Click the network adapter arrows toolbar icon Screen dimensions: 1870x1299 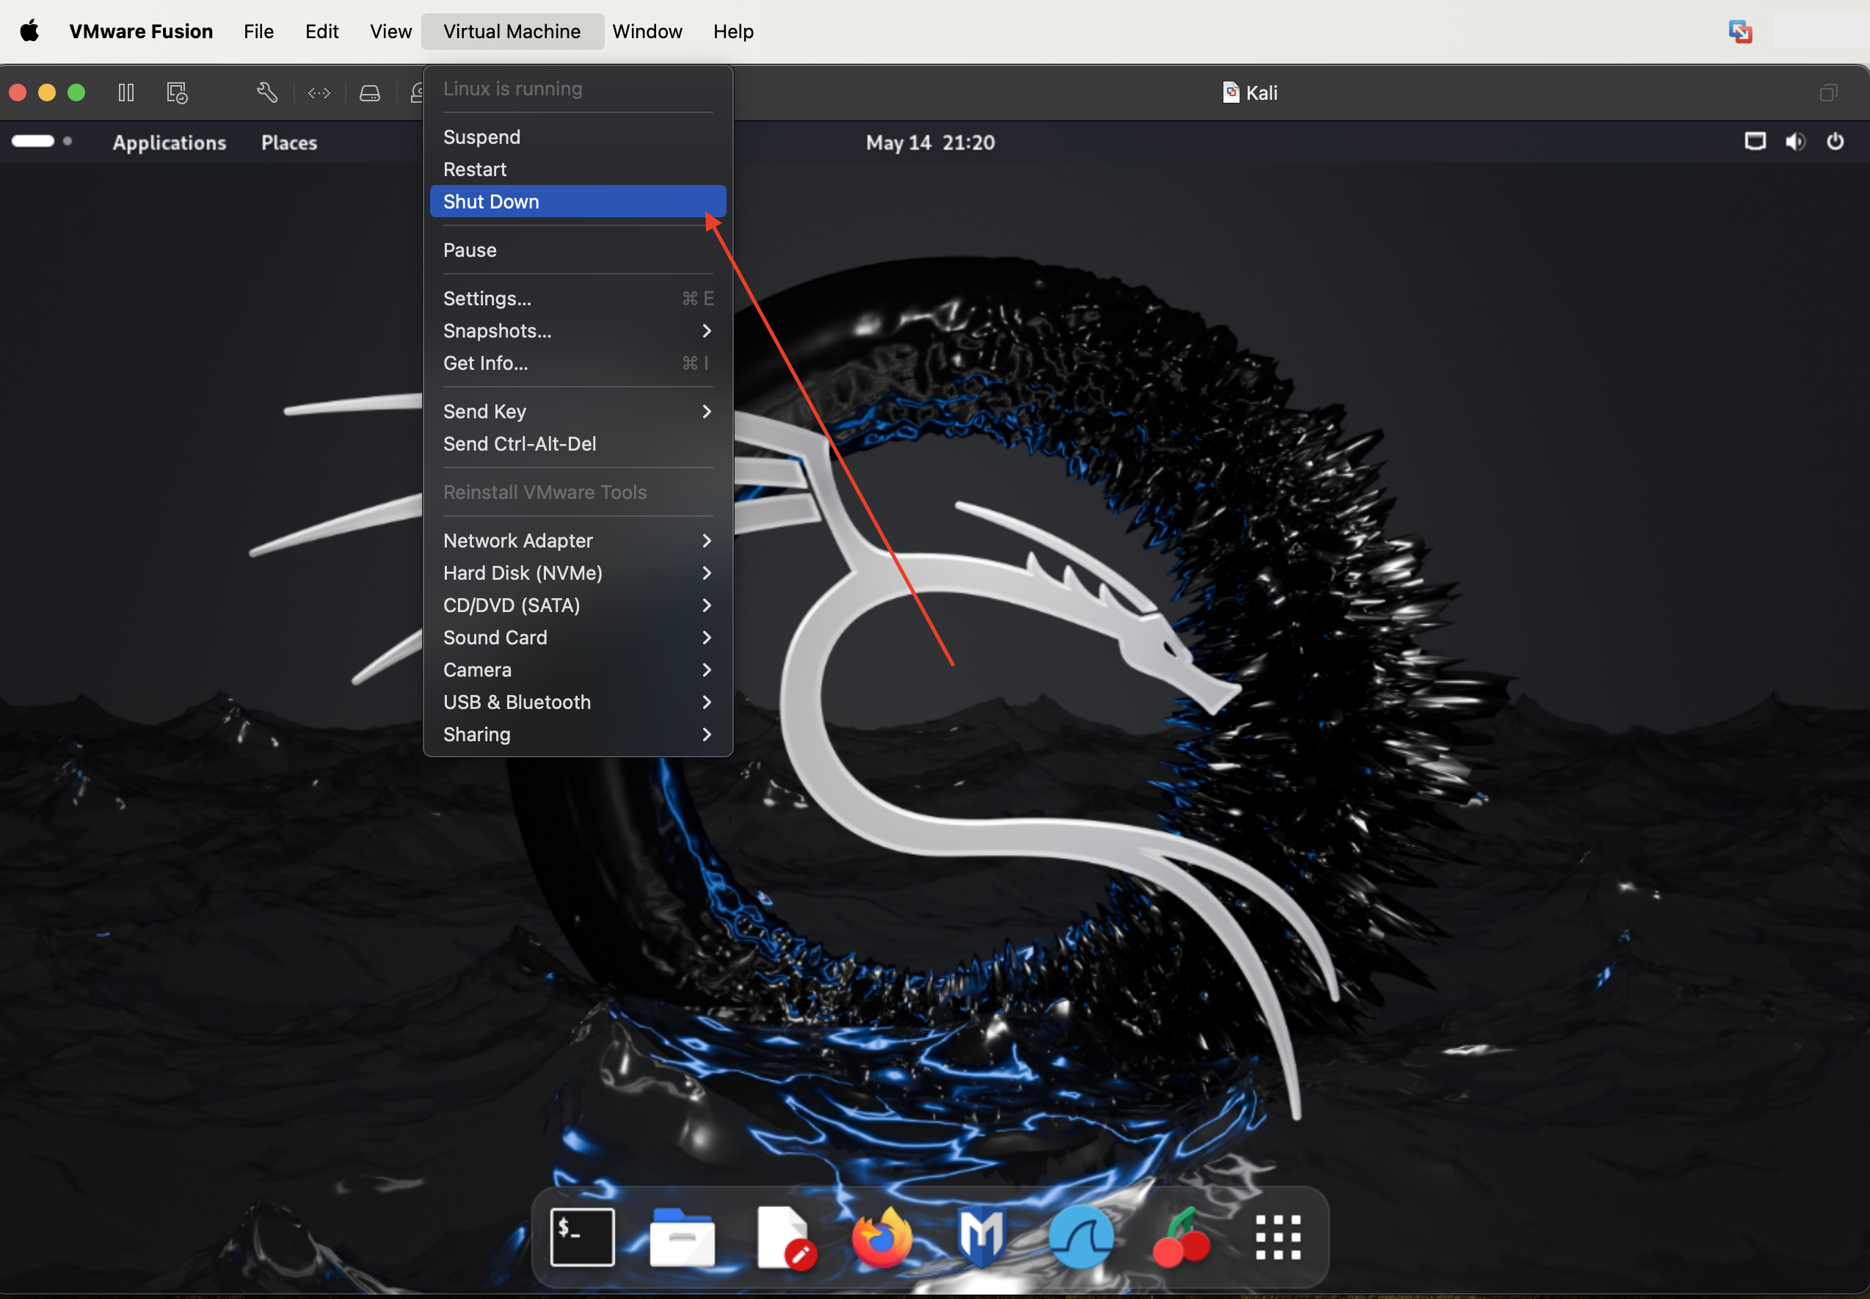[319, 92]
